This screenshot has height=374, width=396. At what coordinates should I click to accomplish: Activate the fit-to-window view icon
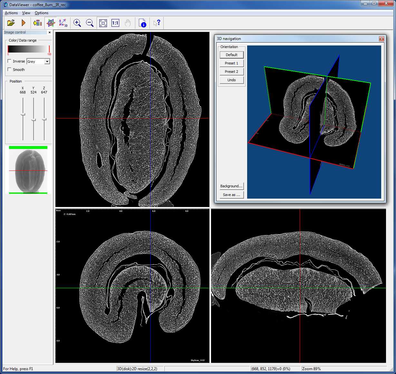click(103, 23)
